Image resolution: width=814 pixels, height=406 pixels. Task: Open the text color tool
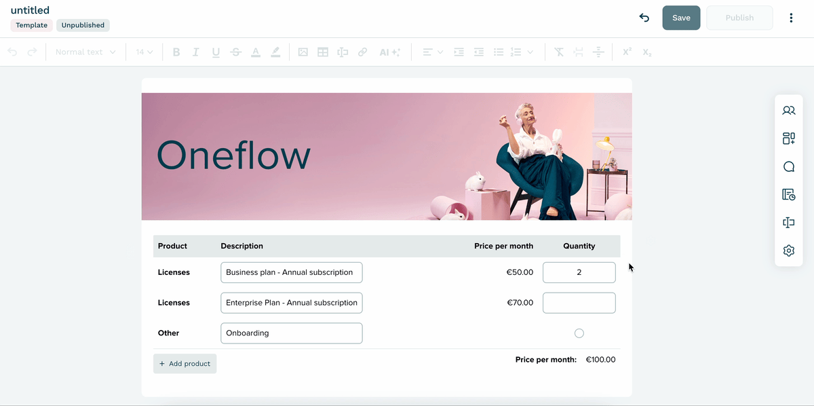256,52
